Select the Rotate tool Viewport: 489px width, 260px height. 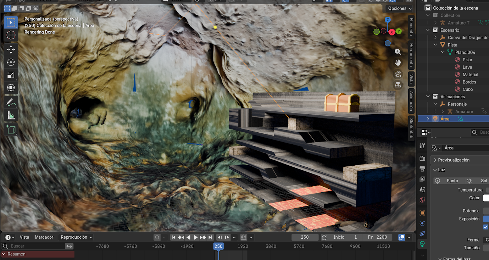tap(11, 62)
